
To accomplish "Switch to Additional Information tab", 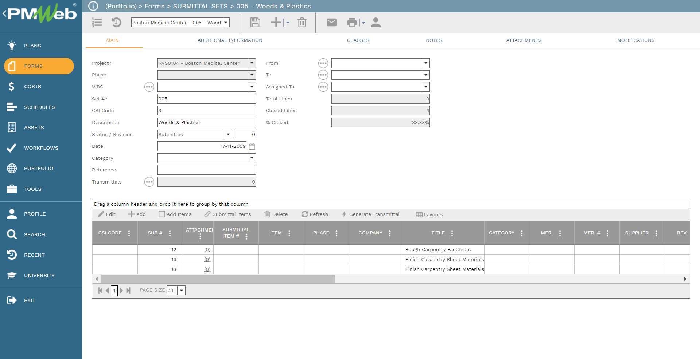I will coord(230,40).
